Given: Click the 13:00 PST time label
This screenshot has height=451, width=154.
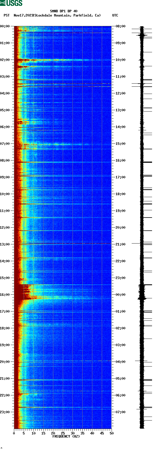Looking at the screenshot, I should tap(5, 244).
